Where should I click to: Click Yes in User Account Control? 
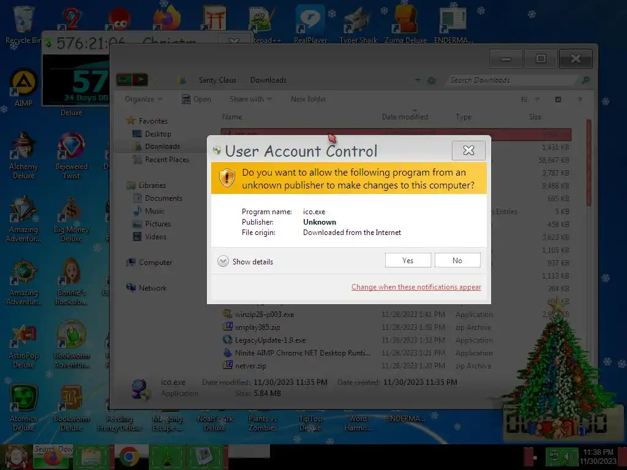[408, 260]
